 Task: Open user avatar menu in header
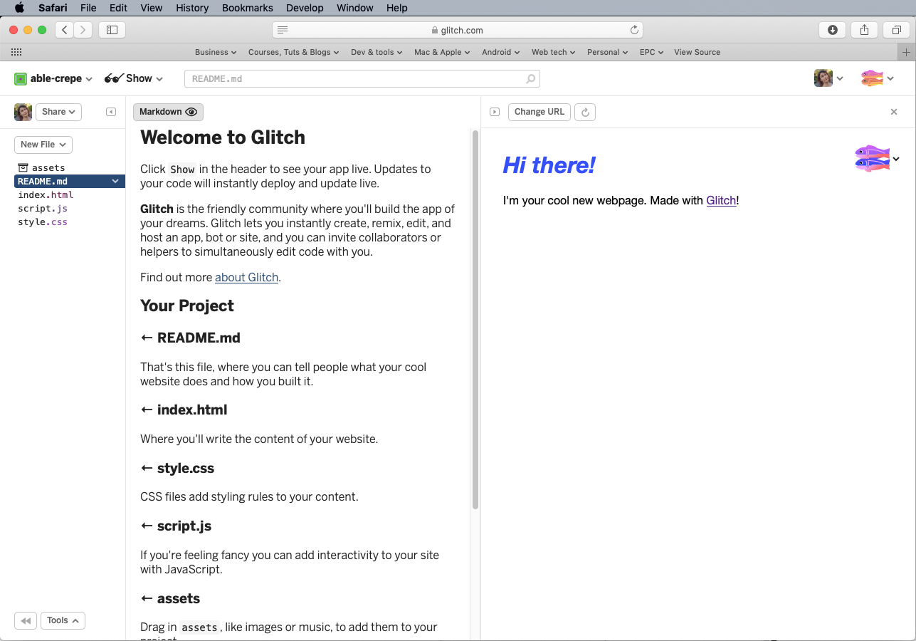click(828, 78)
